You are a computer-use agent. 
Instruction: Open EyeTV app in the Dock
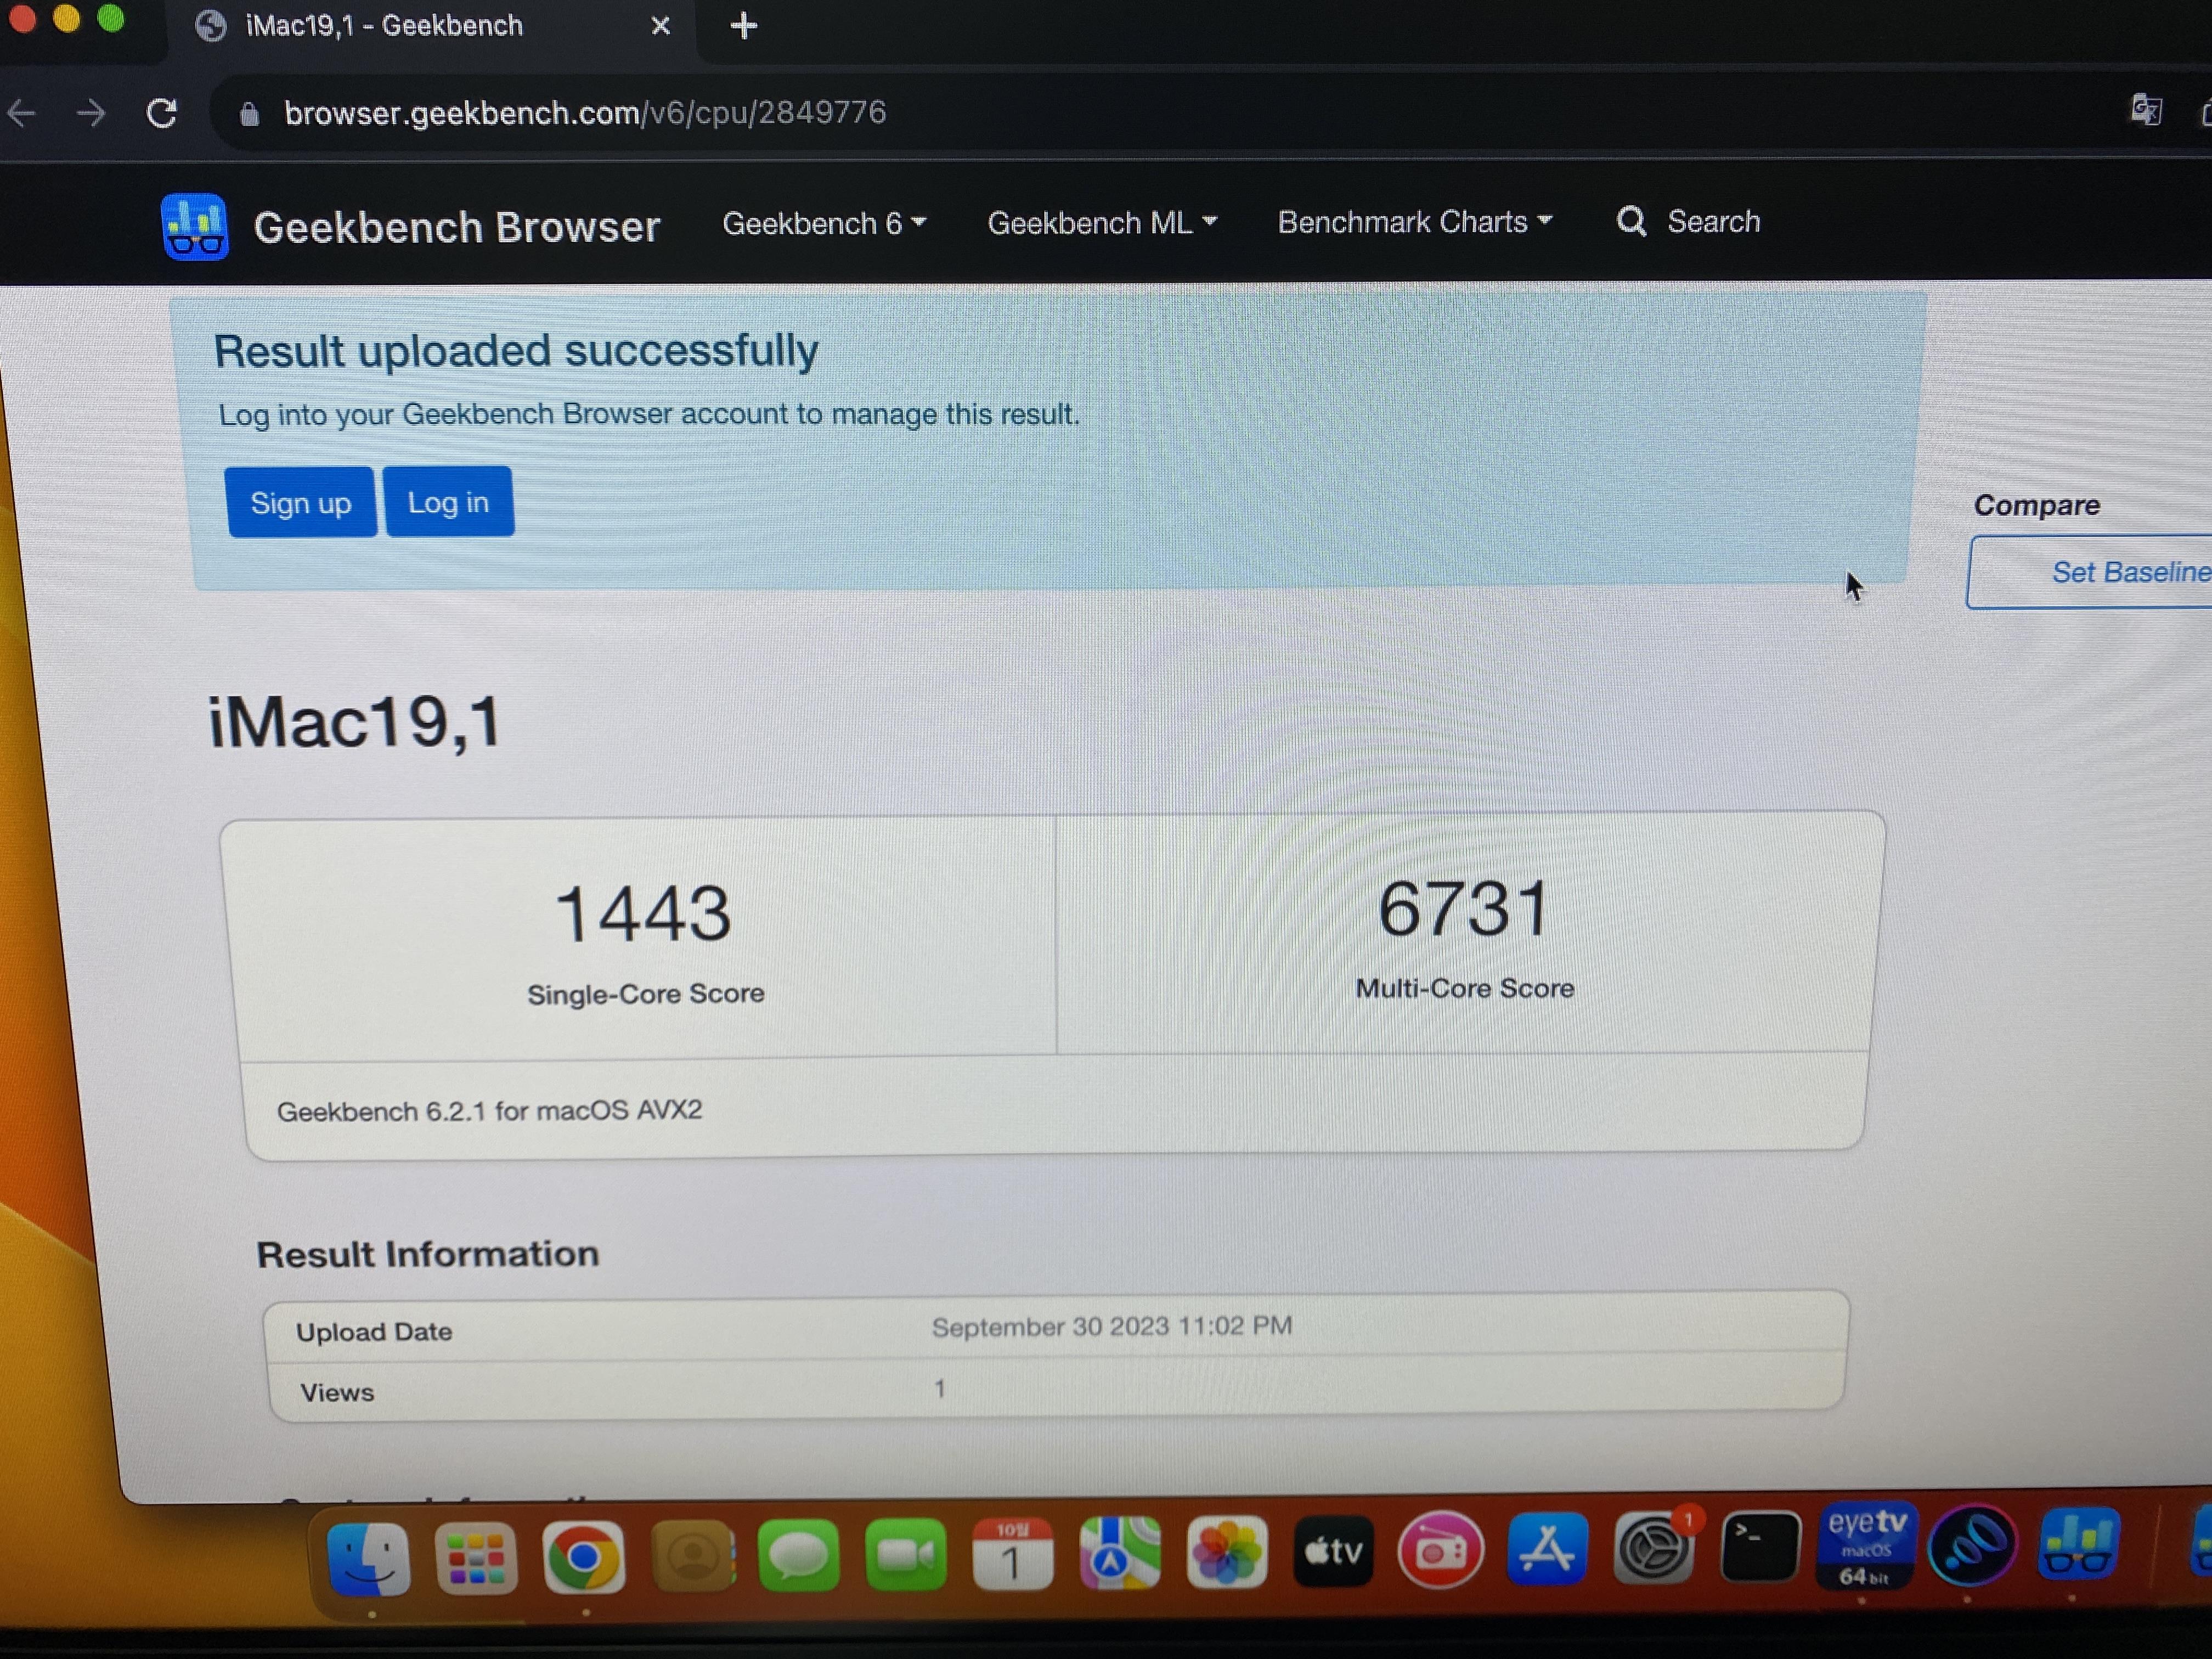pos(1866,1546)
